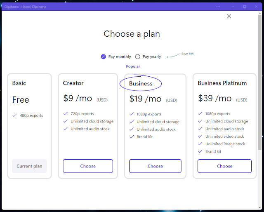This screenshot has height=212, width=264.
Task: Click the Save 30% label
Action: point(188,54)
